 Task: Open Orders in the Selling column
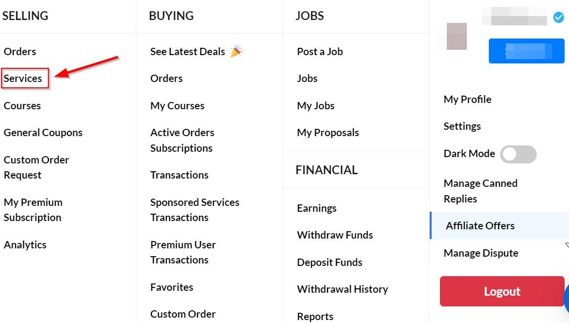click(x=20, y=51)
